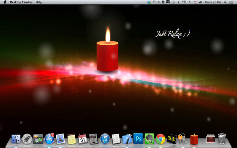Image resolution: width=237 pixels, height=148 pixels.
Task: Click the Bible cross icon in menu bar
Action: pos(168,2)
